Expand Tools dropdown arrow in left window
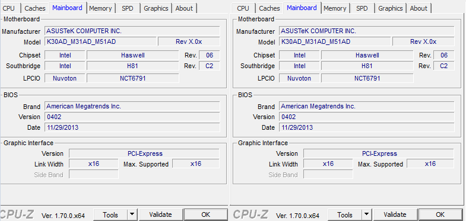Screen dimensions: 466x221 tap(132, 214)
